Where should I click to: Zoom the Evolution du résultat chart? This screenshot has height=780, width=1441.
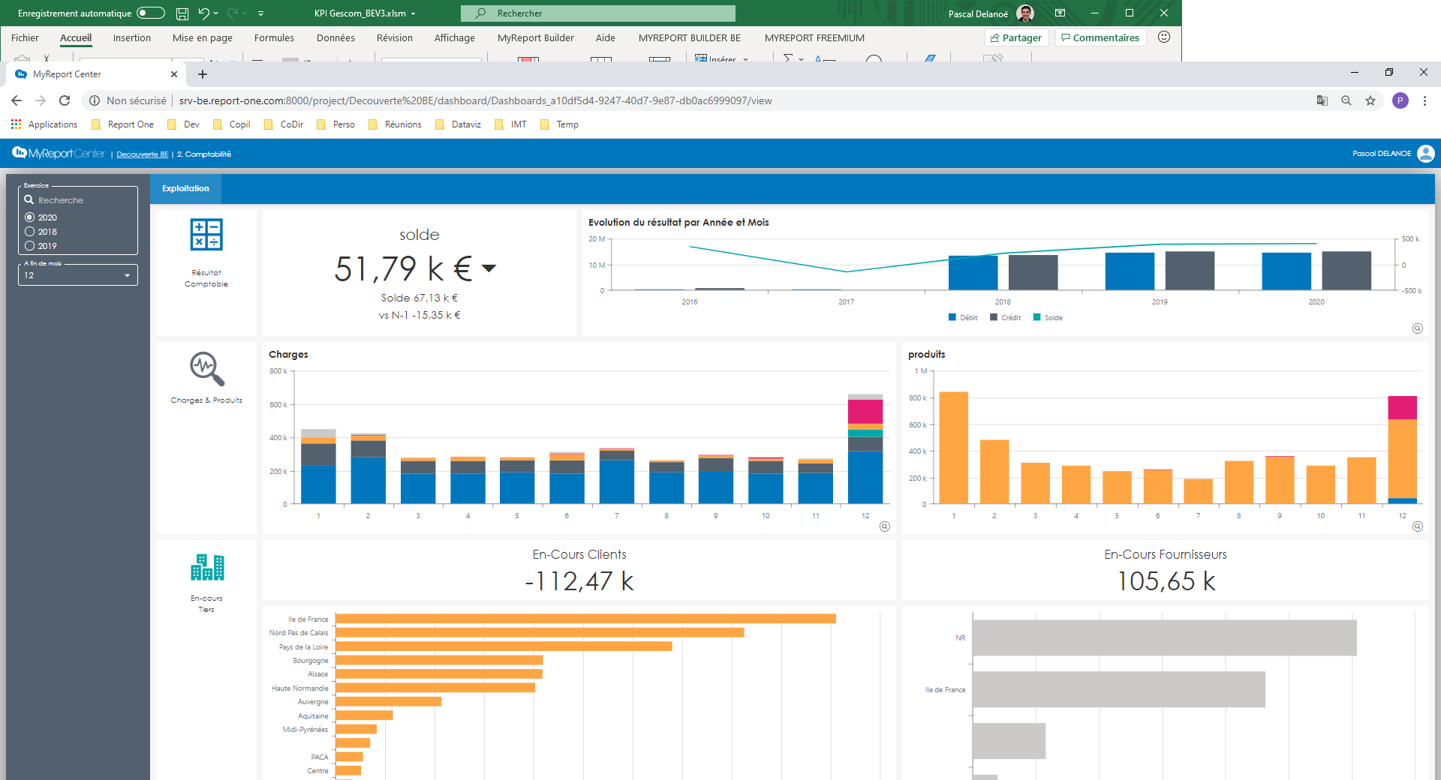[x=1418, y=328]
